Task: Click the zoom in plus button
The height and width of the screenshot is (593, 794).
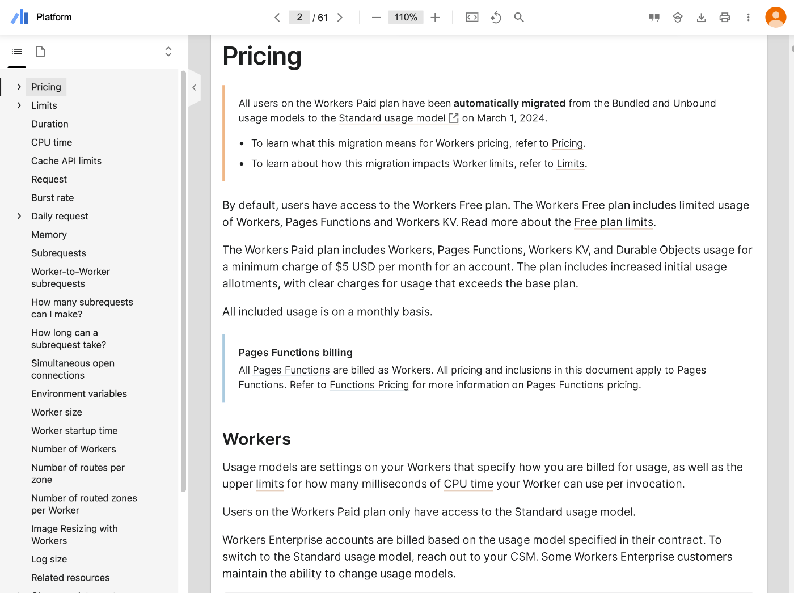Action: (x=435, y=18)
